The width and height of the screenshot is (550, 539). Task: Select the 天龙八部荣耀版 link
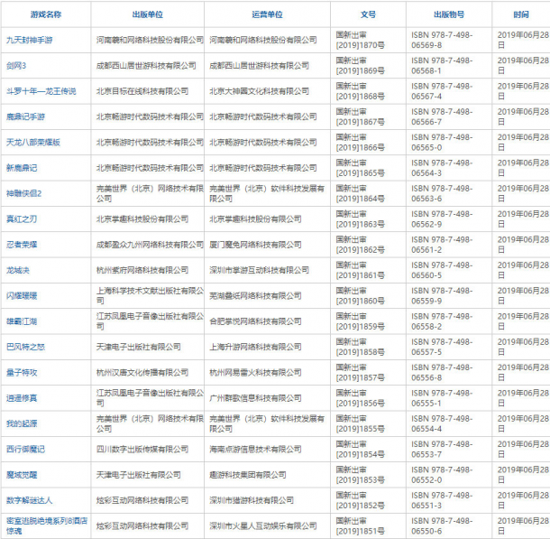(33, 143)
